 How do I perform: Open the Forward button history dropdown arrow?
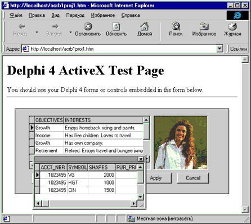click(x=70, y=33)
